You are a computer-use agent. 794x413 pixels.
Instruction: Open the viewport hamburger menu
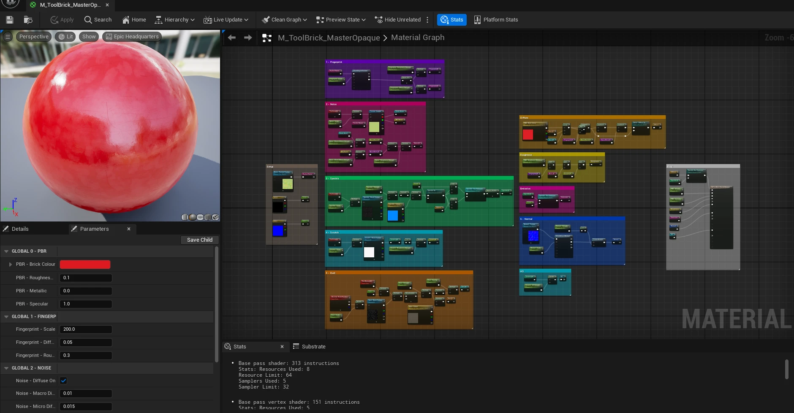pos(8,37)
